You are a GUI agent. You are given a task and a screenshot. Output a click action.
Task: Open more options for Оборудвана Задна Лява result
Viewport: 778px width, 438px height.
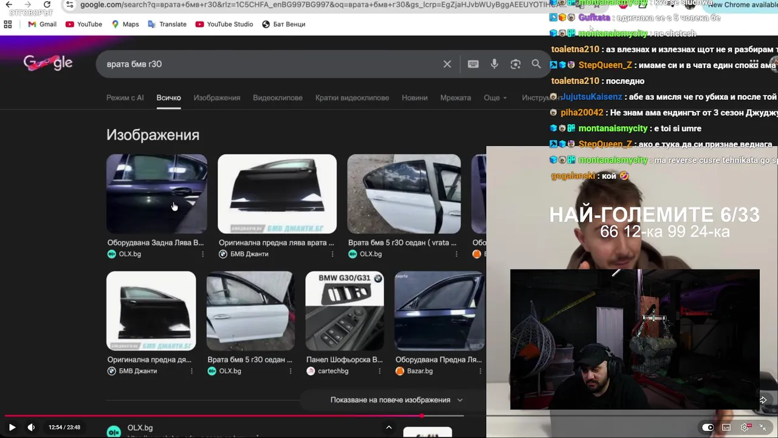tap(202, 254)
